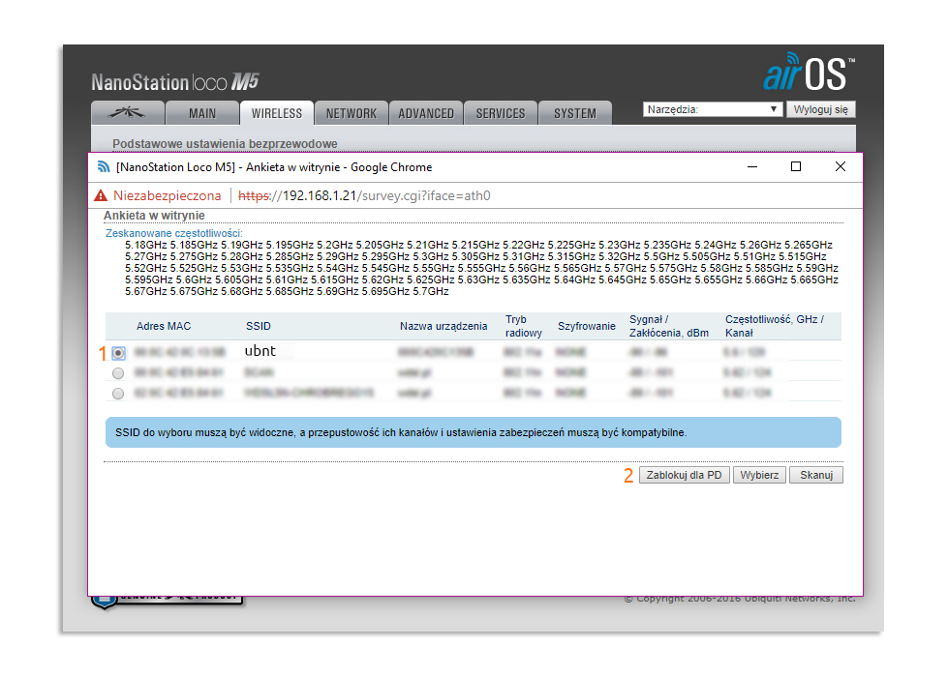The width and height of the screenshot is (948, 676).
Task: Click the Szyfrowanie column header
Action: tap(587, 326)
